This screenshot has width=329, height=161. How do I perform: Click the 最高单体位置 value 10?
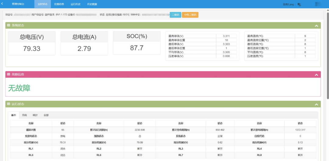pos(226,40)
